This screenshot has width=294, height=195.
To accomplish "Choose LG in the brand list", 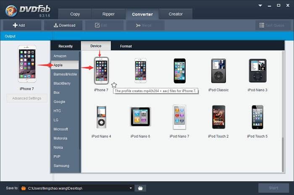I will coord(65,120).
